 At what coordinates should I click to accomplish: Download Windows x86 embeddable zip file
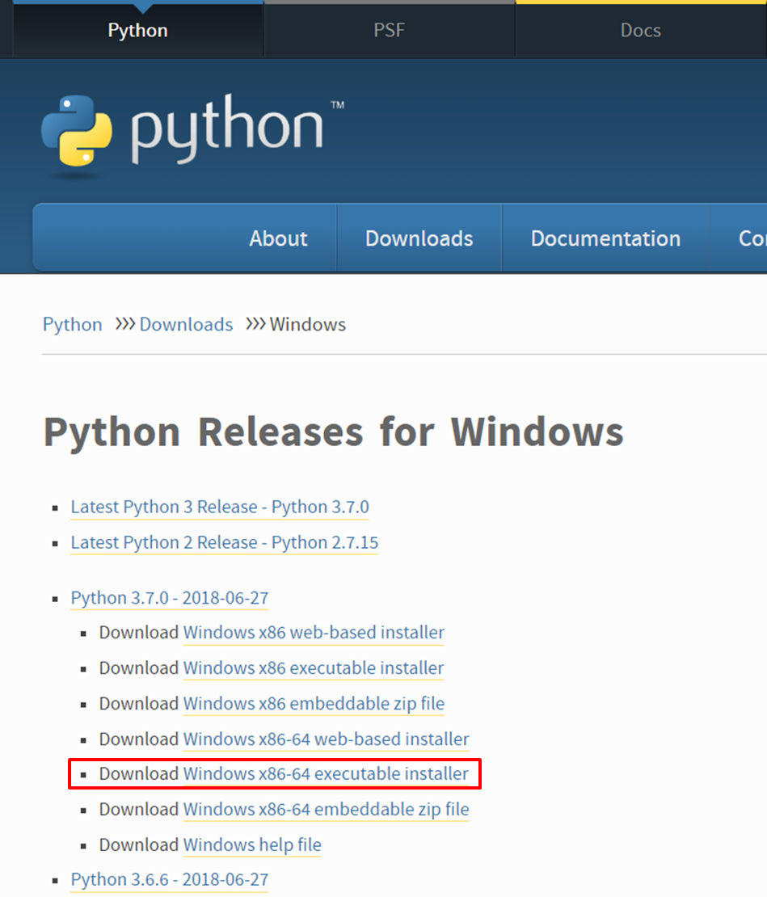314,704
